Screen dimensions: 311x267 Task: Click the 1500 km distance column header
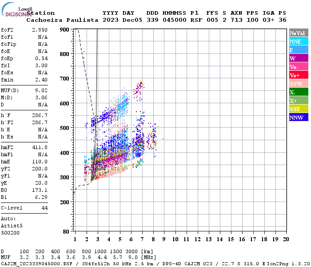116,251
